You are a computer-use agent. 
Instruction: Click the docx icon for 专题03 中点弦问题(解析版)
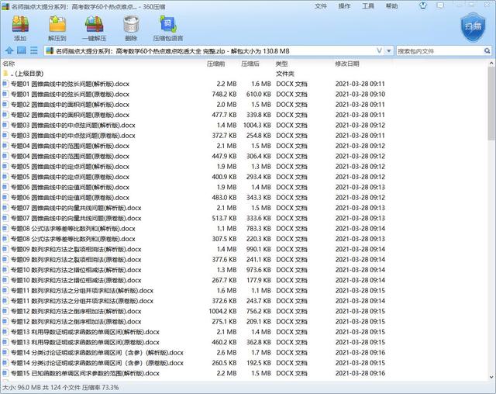[5, 125]
